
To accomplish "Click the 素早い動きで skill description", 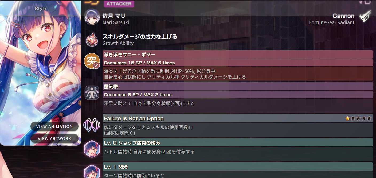I will coord(238,106).
